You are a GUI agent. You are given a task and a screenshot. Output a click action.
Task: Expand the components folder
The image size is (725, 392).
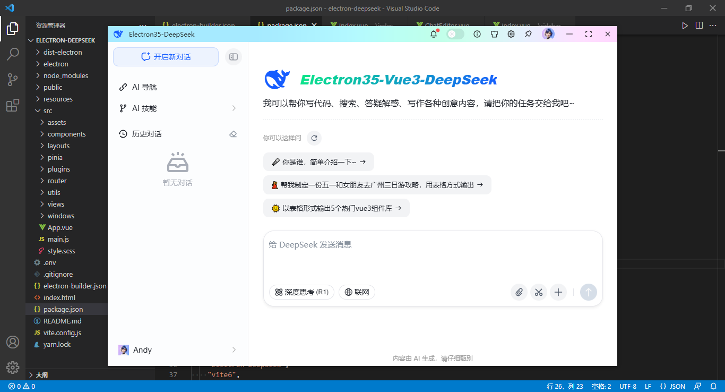pos(67,134)
